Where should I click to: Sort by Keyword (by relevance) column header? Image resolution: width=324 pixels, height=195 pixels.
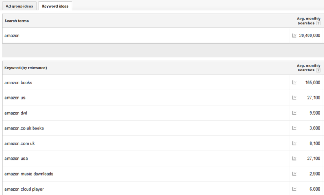coord(26,68)
